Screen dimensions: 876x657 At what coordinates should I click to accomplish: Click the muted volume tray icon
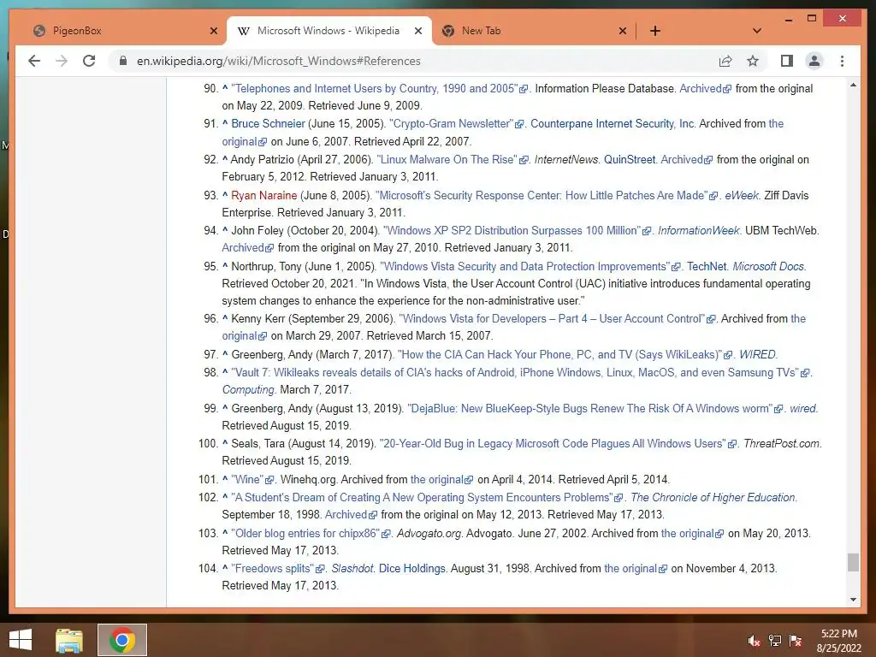click(x=753, y=641)
